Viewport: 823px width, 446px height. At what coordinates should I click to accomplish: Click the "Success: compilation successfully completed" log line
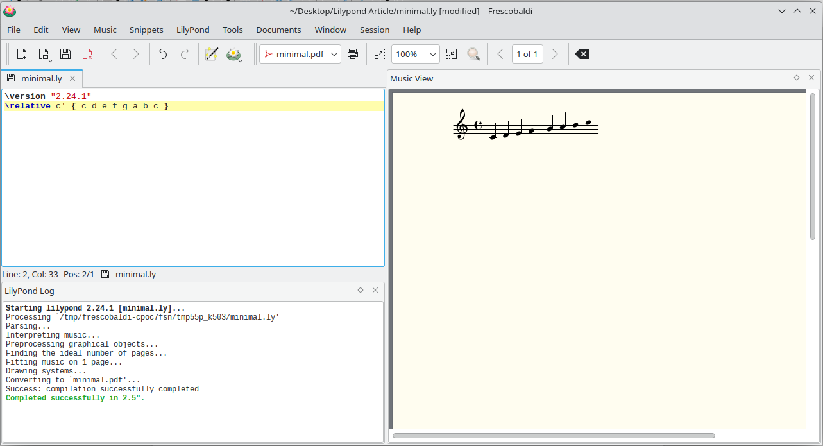click(102, 389)
